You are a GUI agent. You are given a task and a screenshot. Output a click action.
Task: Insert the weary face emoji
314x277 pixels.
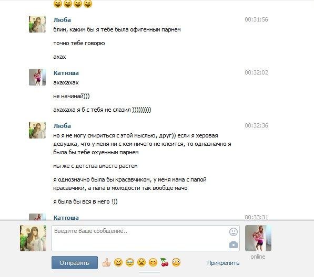[x=141, y=262]
